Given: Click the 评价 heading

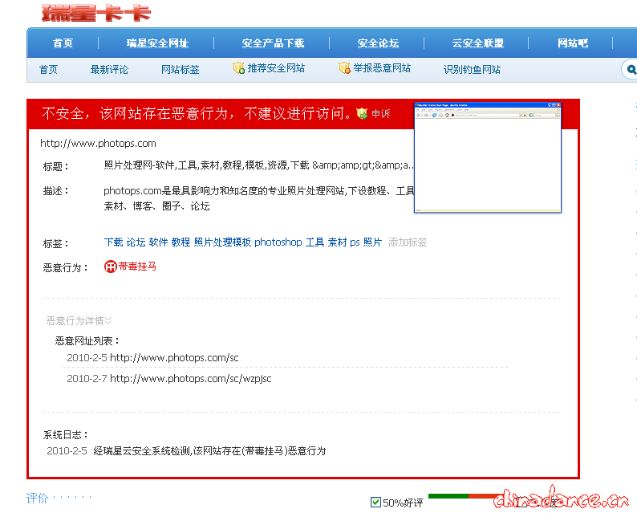Looking at the screenshot, I should tap(37, 498).
